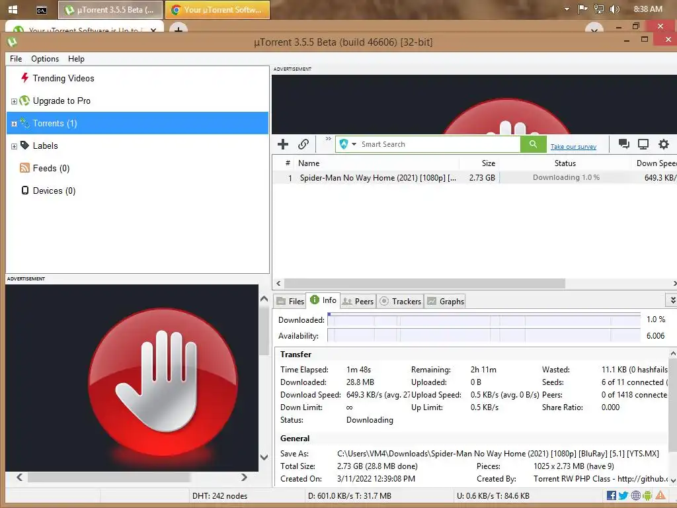Expand the Upgrade to Pro tree node
The image size is (677, 508).
(14, 101)
